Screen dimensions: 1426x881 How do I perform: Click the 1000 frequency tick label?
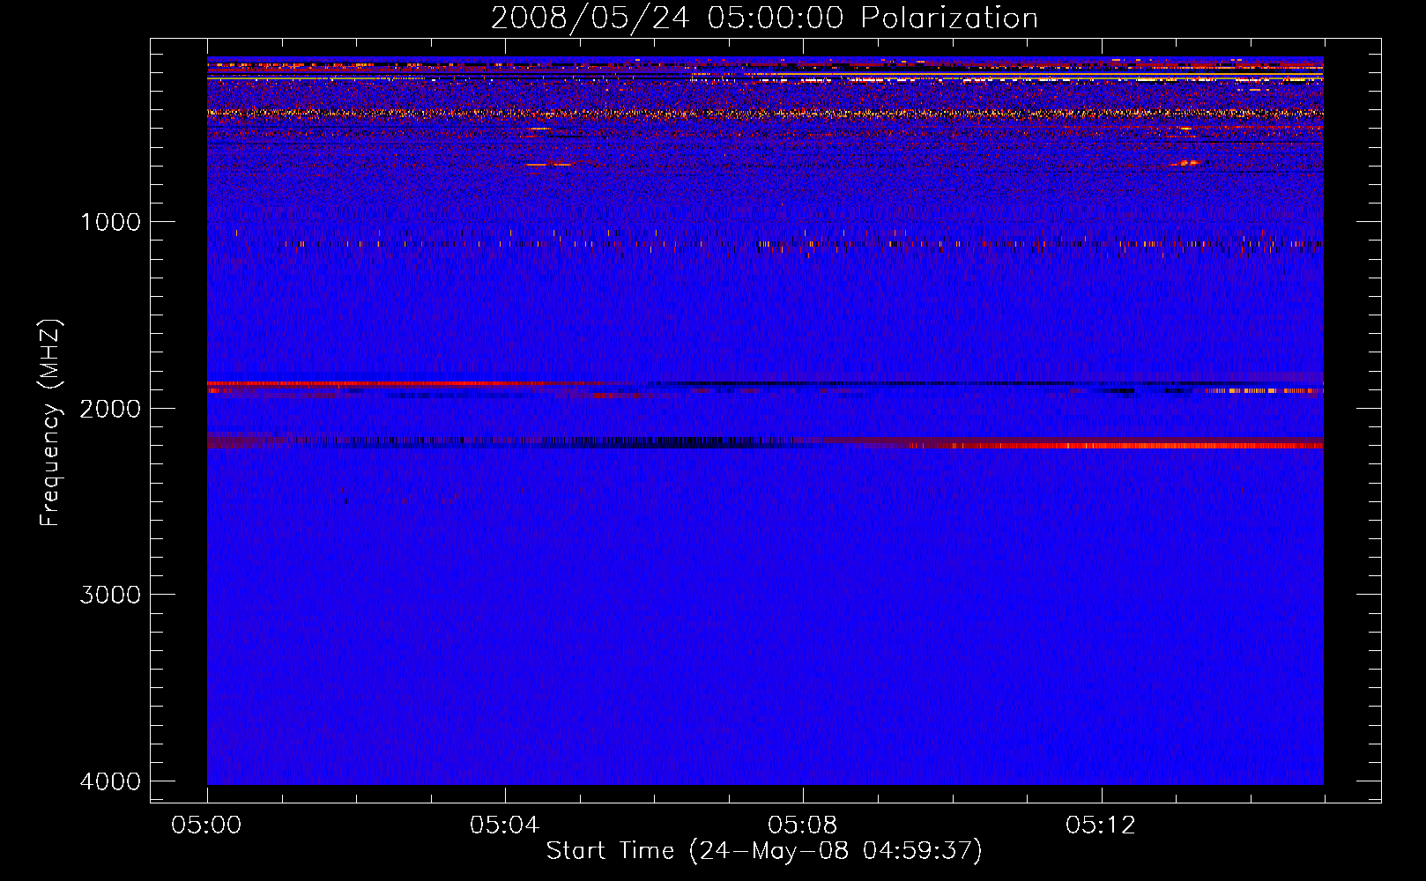pyautogui.click(x=110, y=221)
